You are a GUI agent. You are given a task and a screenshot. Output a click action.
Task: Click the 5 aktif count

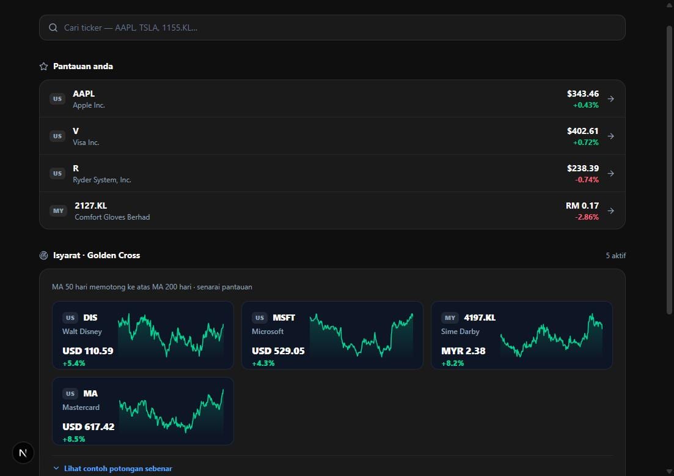coord(615,256)
